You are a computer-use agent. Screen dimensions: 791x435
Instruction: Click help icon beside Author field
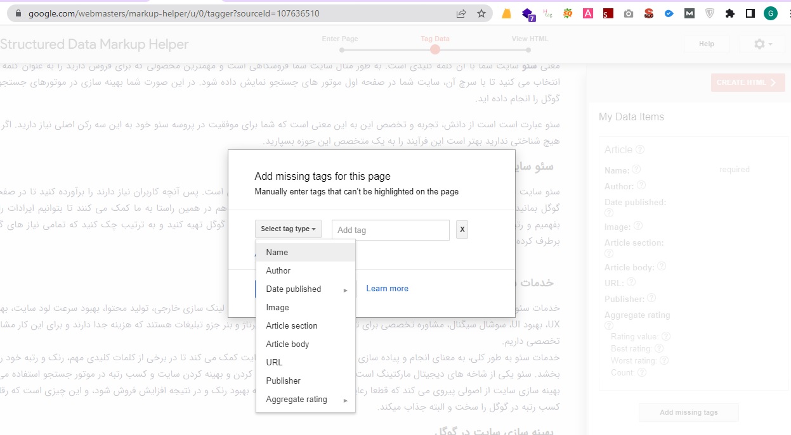tap(641, 186)
